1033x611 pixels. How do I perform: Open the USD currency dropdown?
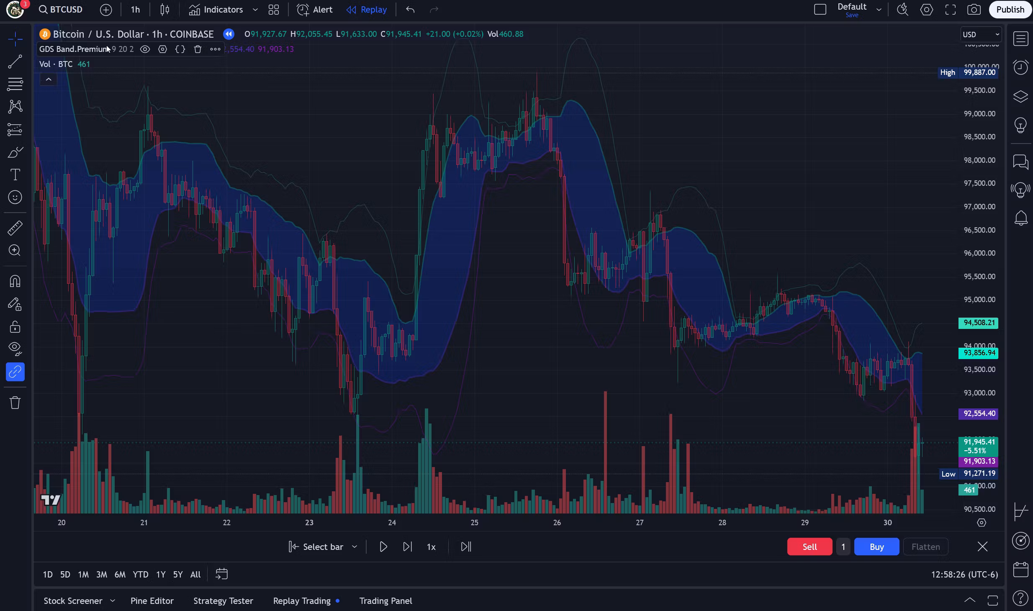981,34
